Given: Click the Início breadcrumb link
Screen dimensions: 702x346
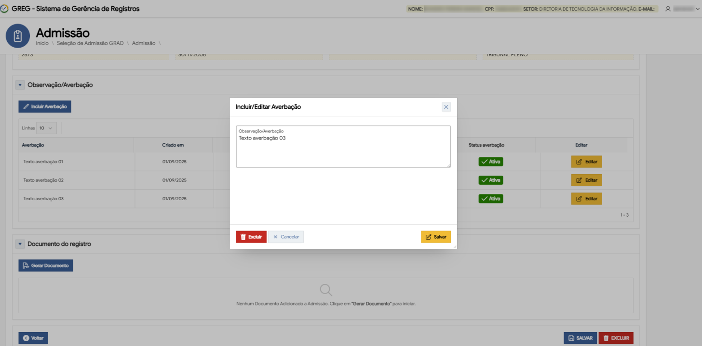Looking at the screenshot, I should point(42,43).
